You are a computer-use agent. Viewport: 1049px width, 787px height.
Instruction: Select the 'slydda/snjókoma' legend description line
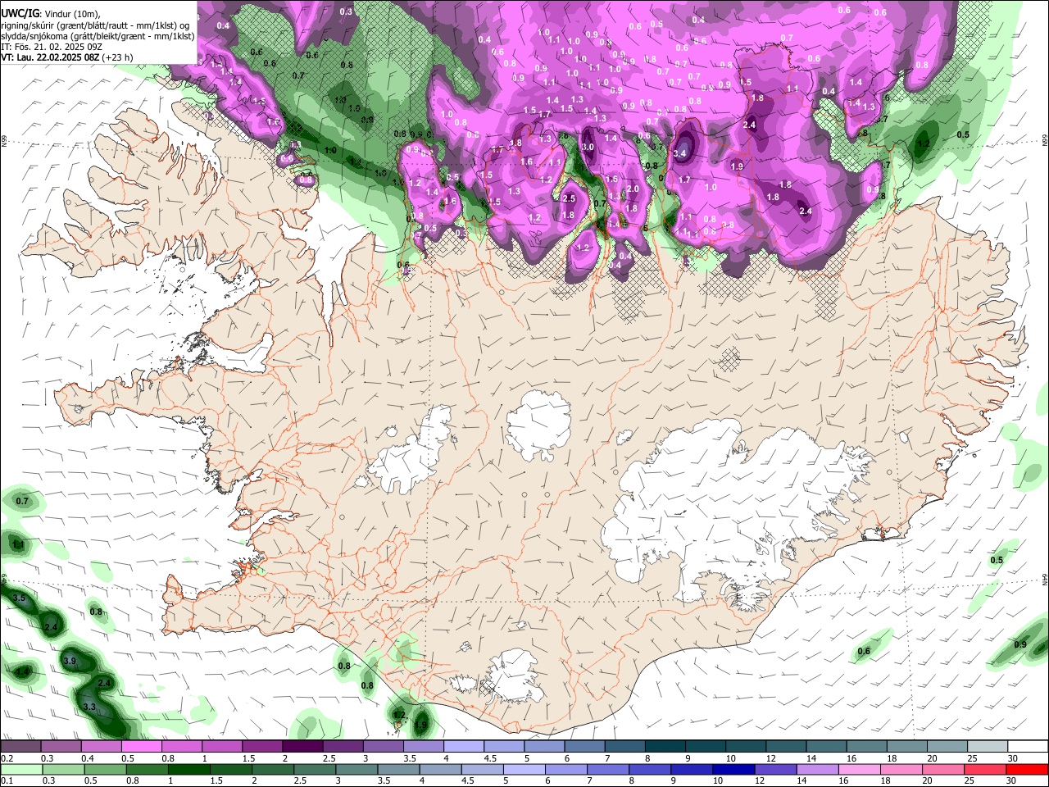tap(98, 36)
